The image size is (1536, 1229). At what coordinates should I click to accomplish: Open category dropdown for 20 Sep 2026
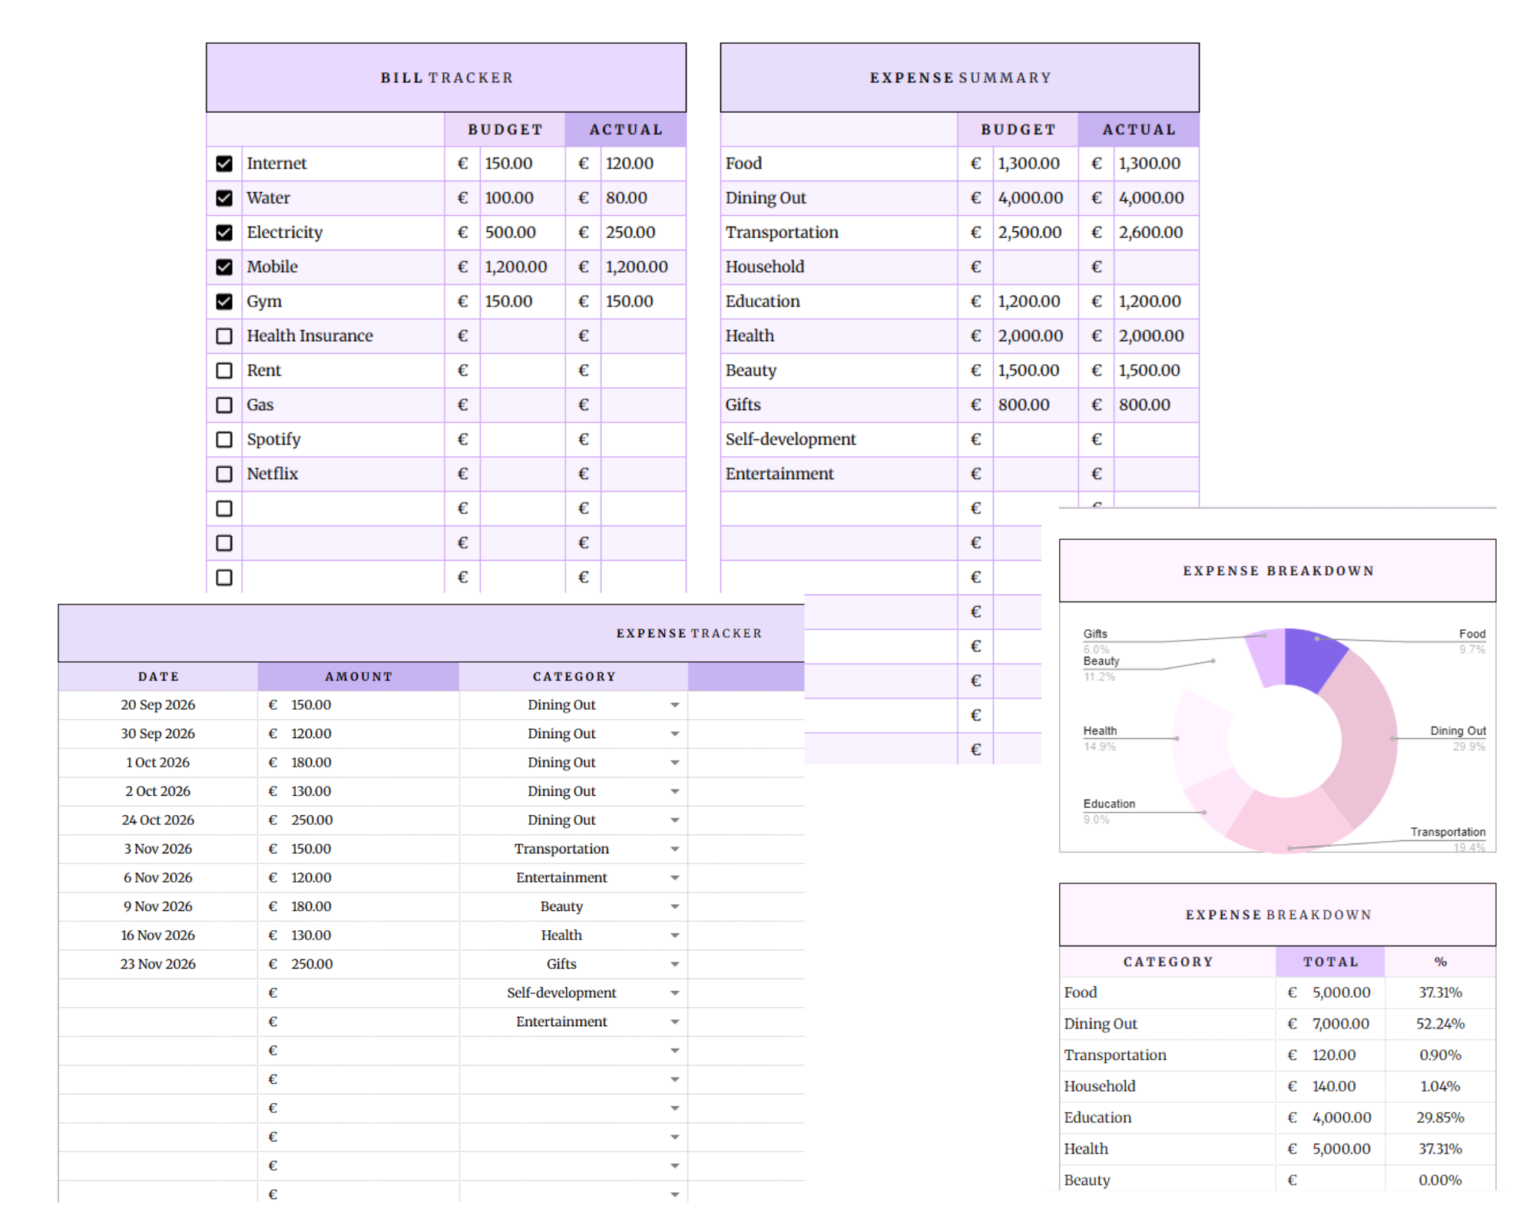674,705
